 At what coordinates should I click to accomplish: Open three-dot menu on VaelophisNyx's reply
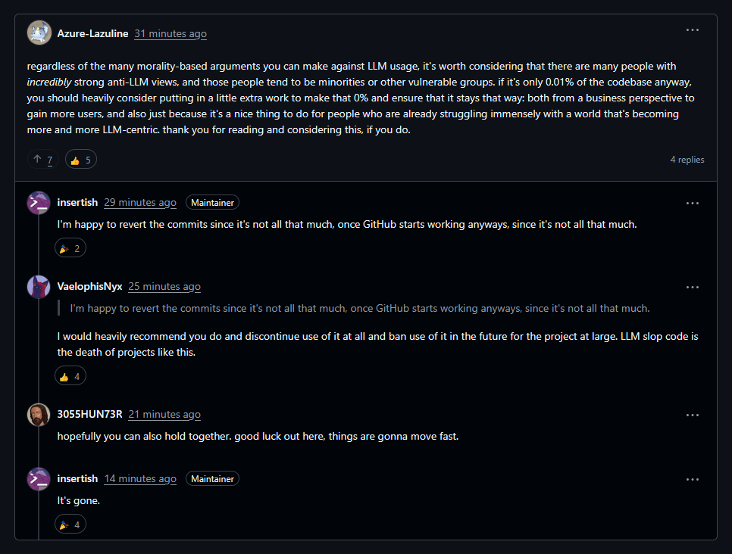coord(692,287)
